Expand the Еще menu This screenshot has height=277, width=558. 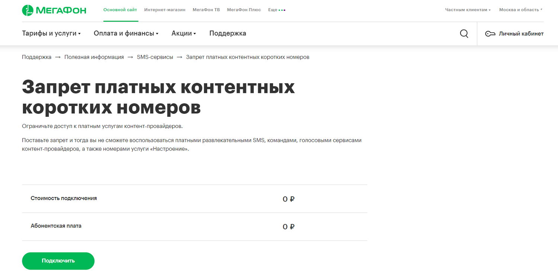click(277, 10)
